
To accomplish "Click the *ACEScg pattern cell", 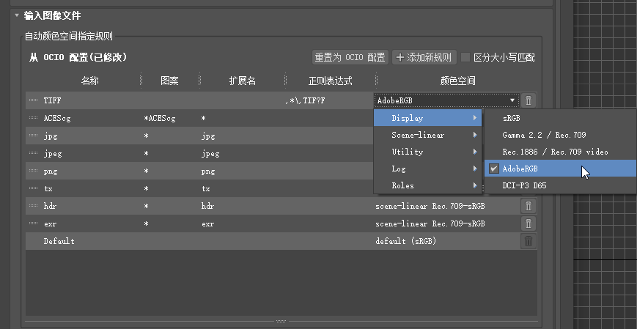I will pyautogui.click(x=160, y=118).
